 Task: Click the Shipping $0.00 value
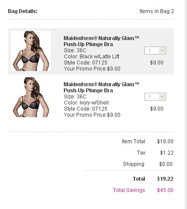pos(166,164)
